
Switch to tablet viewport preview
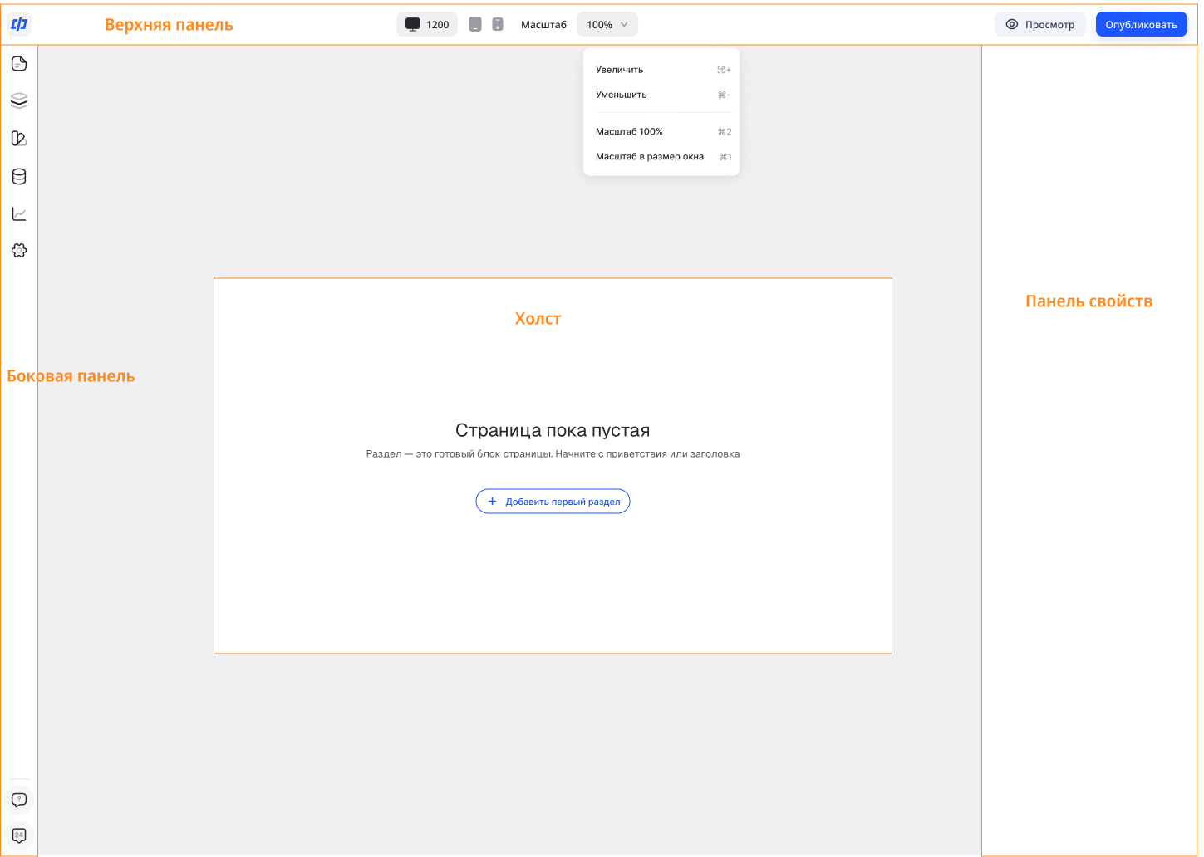(475, 24)
